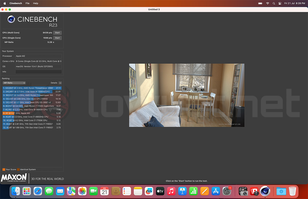Click the Wi-Fi status icon
This screenshot has width=308, height=199.
(x=268, y=3)
